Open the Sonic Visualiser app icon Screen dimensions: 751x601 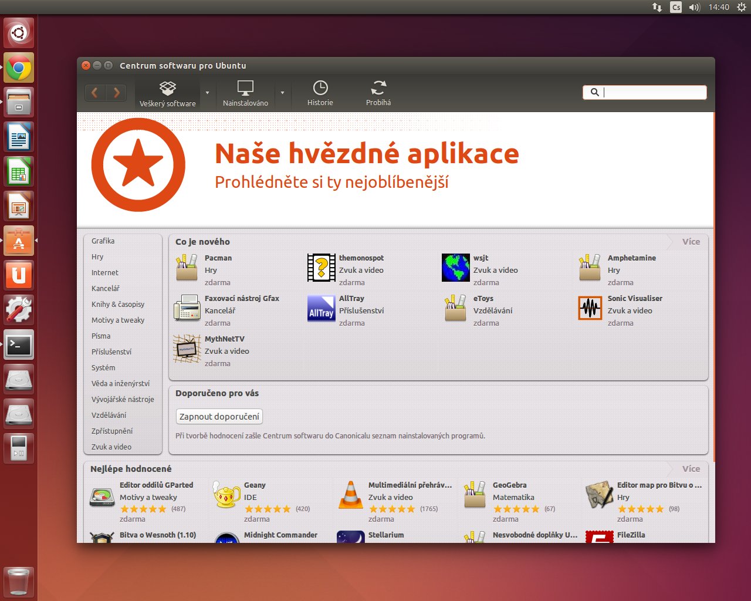[x=590, y=308]
